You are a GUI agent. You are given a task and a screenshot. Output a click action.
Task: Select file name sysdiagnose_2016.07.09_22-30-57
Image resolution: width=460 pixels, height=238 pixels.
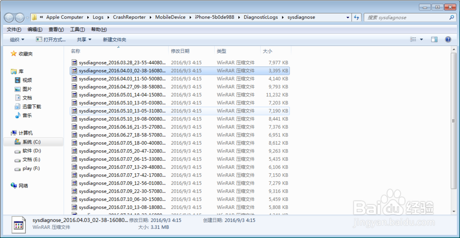point(122,191)
